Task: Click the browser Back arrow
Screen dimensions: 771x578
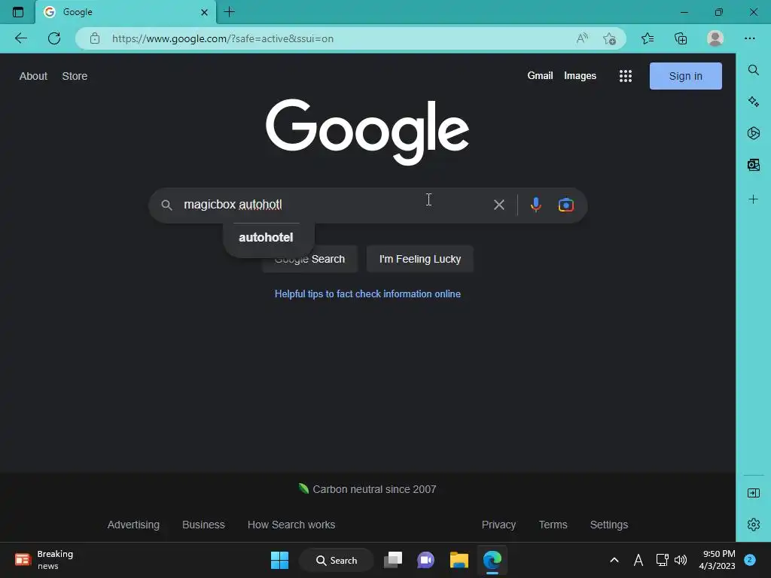Action: coord(20,38)
